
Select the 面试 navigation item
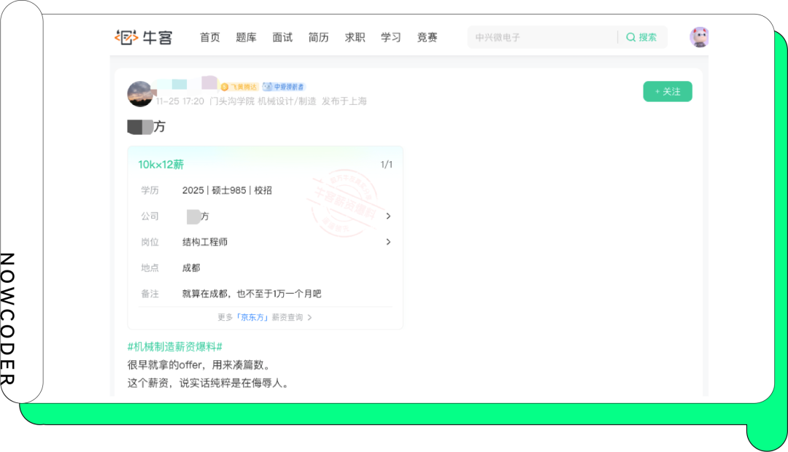[x=282, y=37]
